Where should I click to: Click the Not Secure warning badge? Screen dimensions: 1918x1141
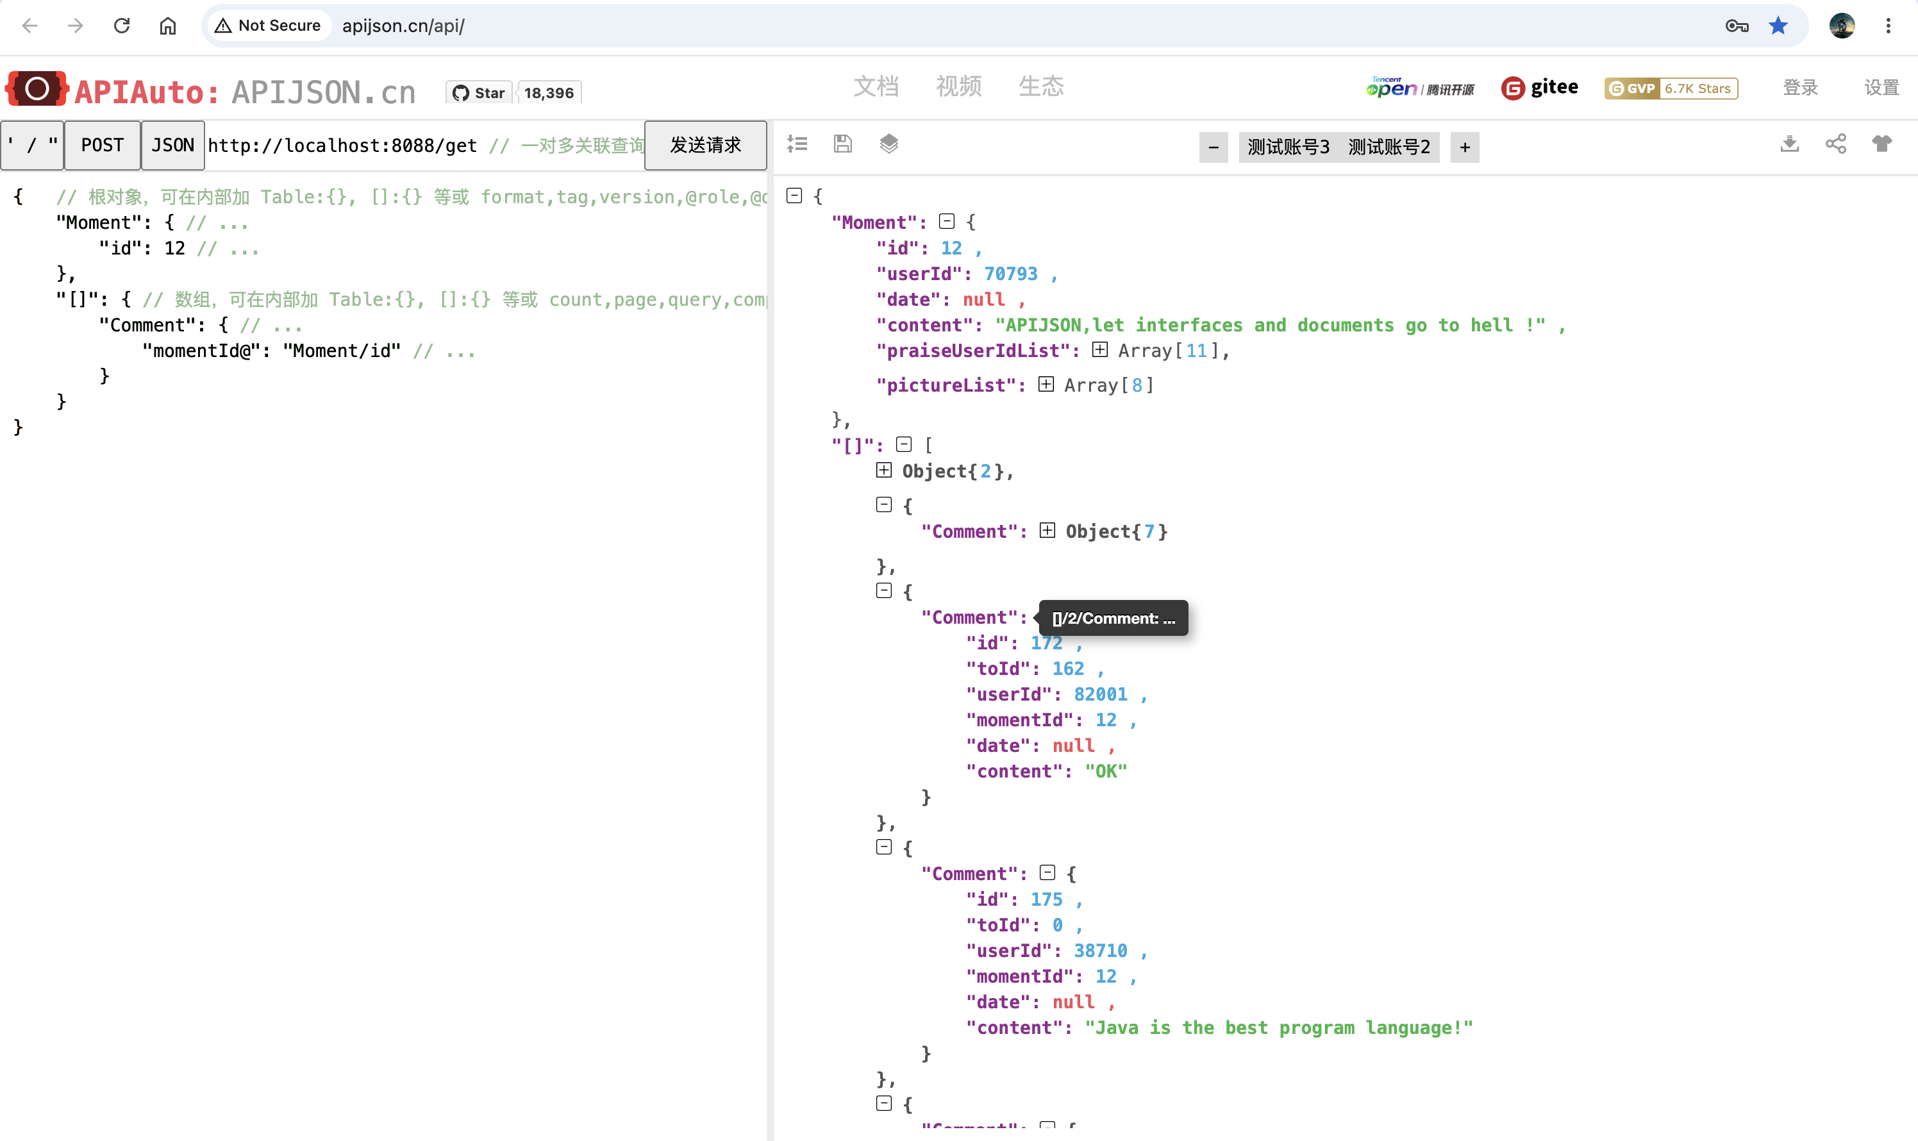point(269,26)
